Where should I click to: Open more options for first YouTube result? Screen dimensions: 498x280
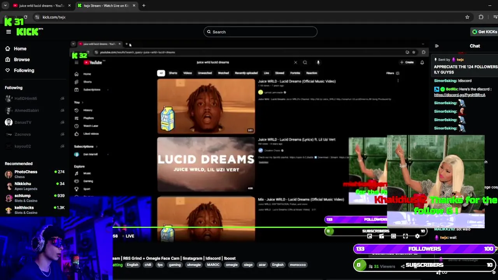point(398,81)
